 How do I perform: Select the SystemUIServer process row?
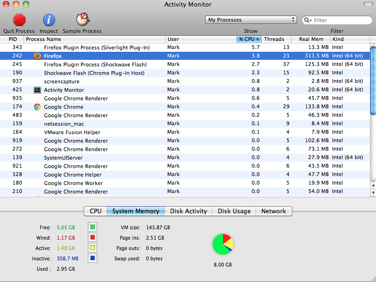click(x=185, y=158)
